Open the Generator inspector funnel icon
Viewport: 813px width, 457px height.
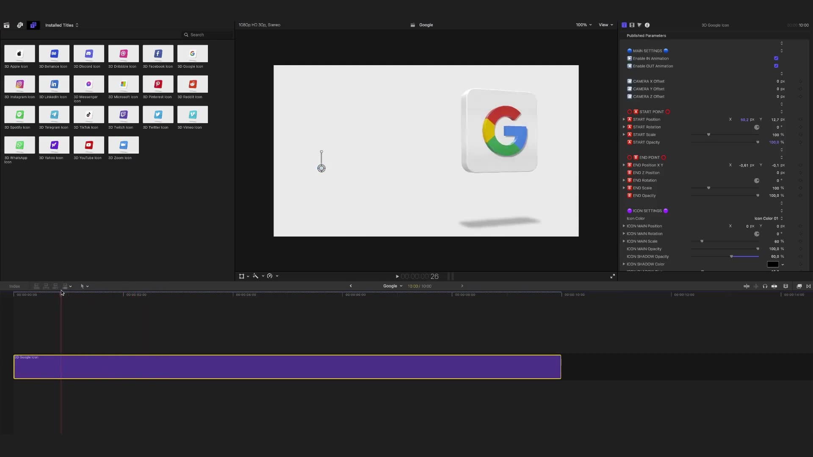(x=639, y=25)
